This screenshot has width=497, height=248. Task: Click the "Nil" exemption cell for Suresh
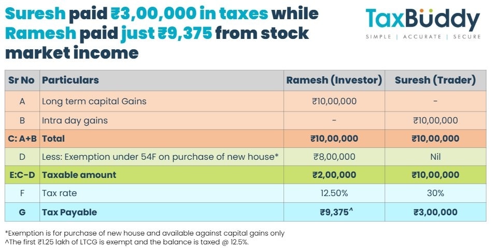435,156
